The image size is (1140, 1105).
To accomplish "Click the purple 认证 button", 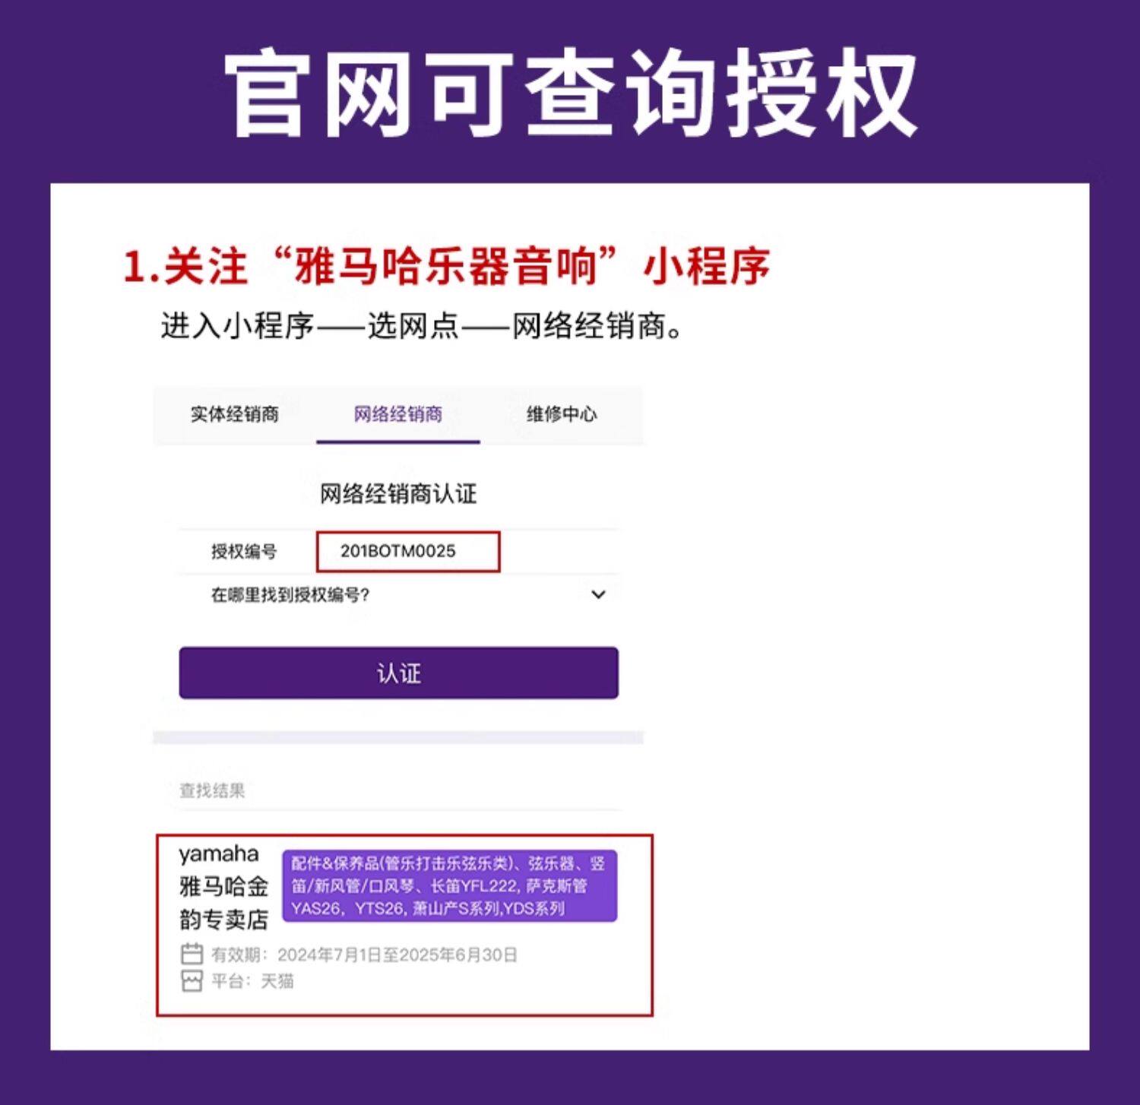I will coord(398,673).
